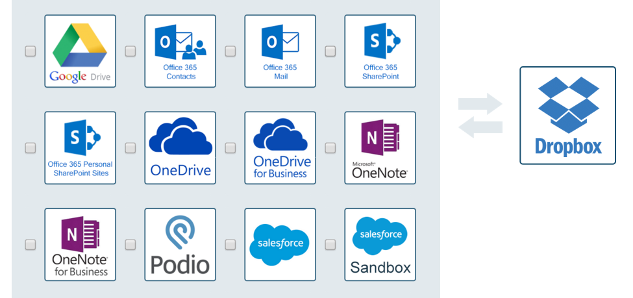Tick the checkbox beside Google Drive
Image resolution: width=633 pixels, height=298 pixels.
point(31,51)
